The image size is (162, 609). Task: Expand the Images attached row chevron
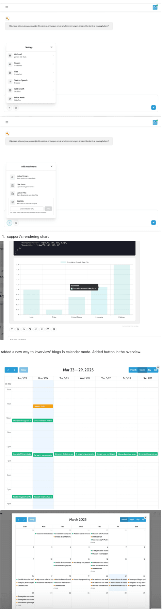[x=53, y=64]
